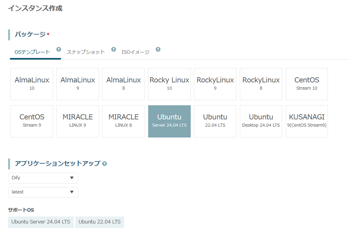The width and height of the screenshot is (350, 231).
Task: Click Ubuntu Server 24.04 LTS support tag
Action: coord(41,222)
